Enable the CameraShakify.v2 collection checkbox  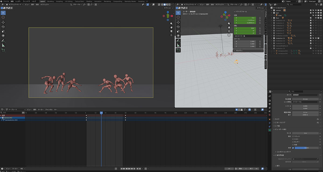click(311, 46)
